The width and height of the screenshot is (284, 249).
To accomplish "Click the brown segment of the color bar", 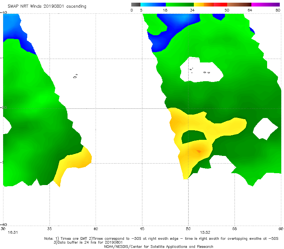I will click(x=239, y=5).
